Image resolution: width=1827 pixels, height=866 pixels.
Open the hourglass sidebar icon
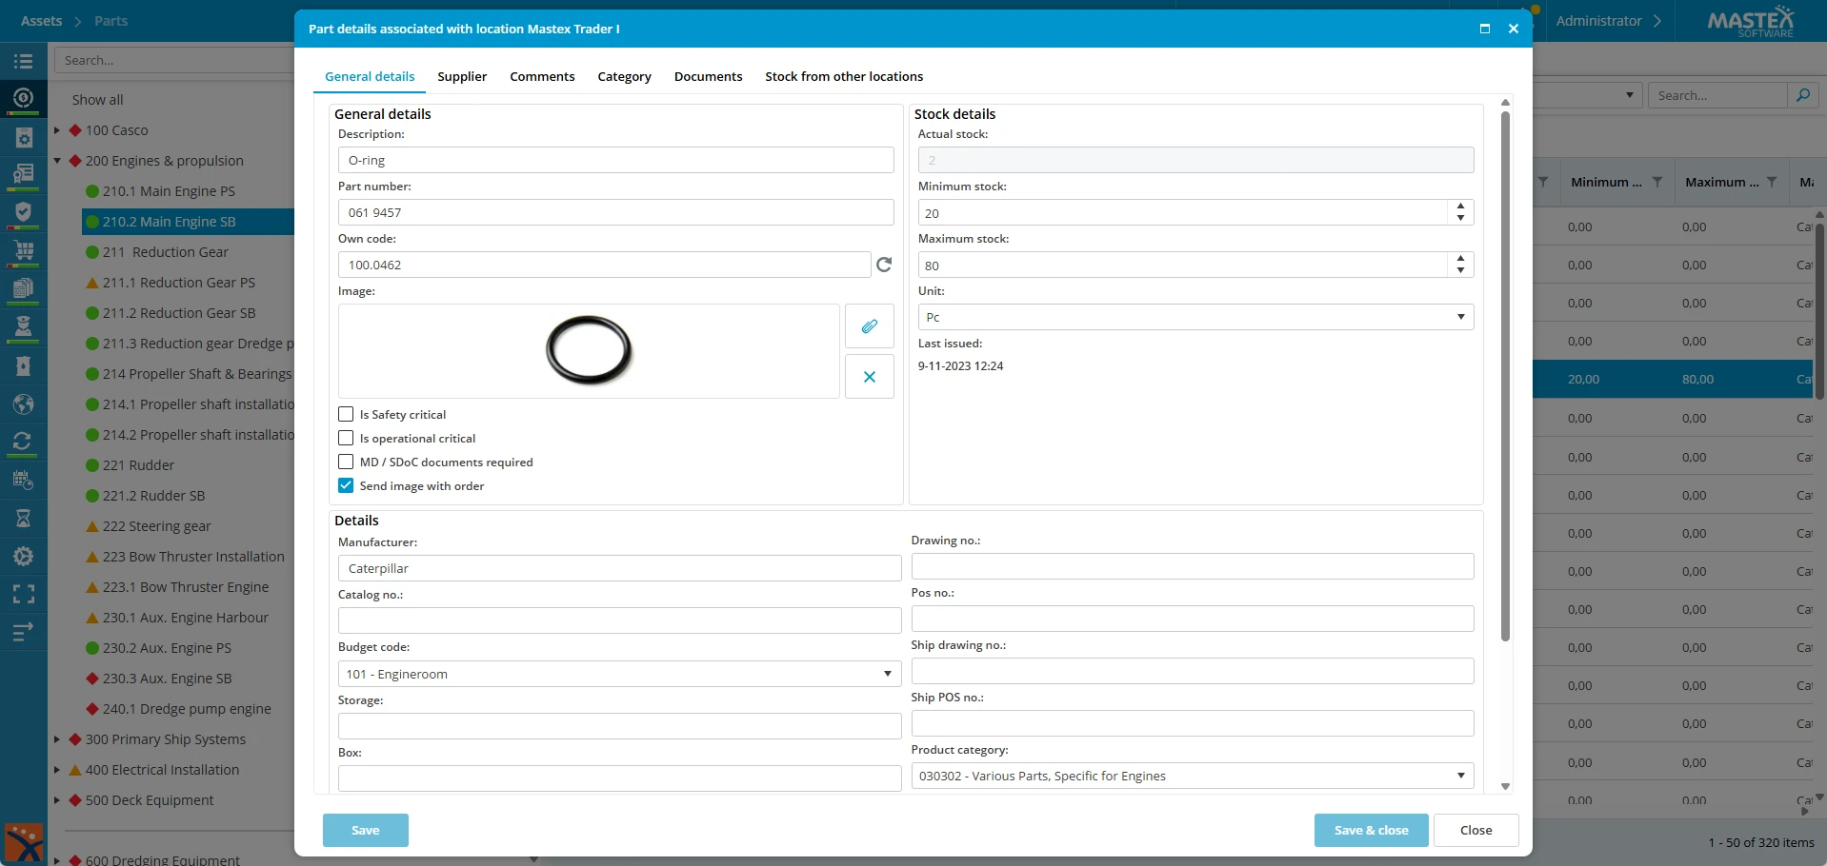point(24,518)
